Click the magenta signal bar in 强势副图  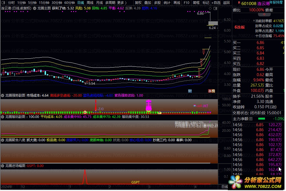pyautogui.click(x=149, y=105)
